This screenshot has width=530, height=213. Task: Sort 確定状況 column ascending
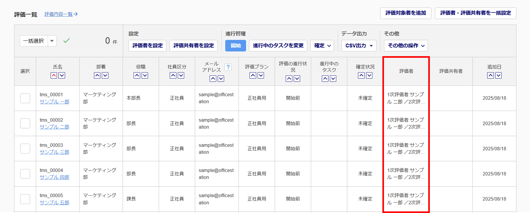[x=361, y=76]
